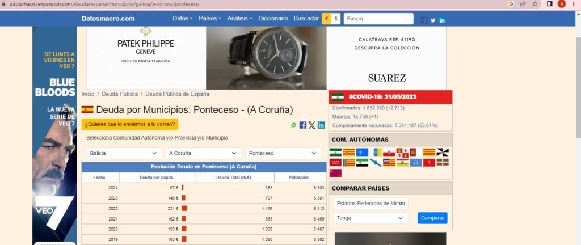This screenshot has width=581, height=245.
Task: Expand the A Coruña province dropdown
Action: 203,153
